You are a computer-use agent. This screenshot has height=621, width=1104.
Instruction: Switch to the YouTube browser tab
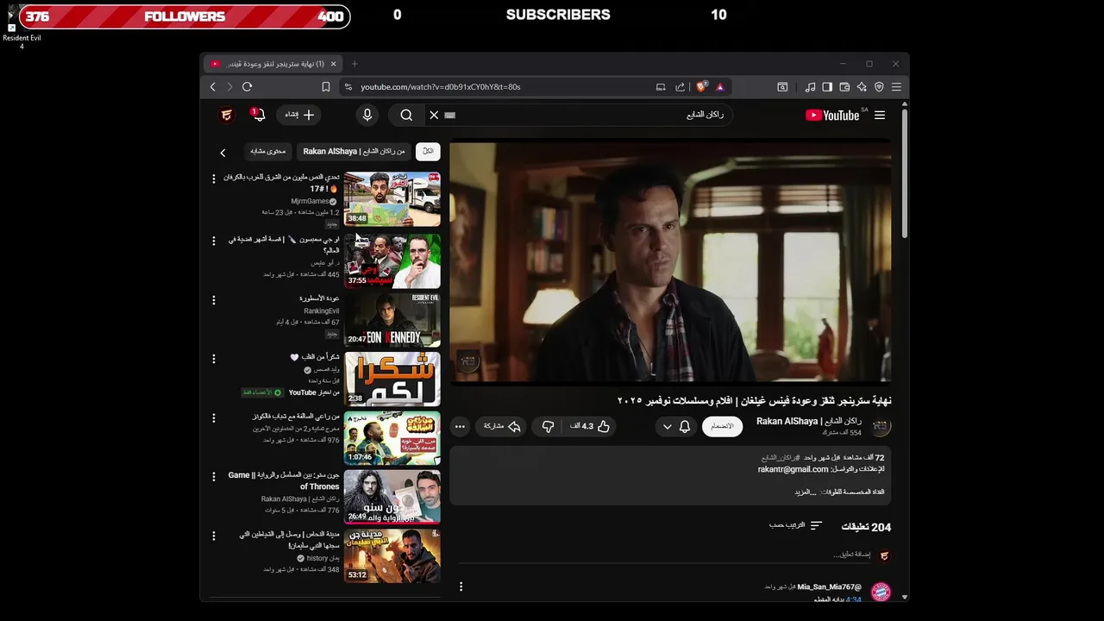pos(273,64)
